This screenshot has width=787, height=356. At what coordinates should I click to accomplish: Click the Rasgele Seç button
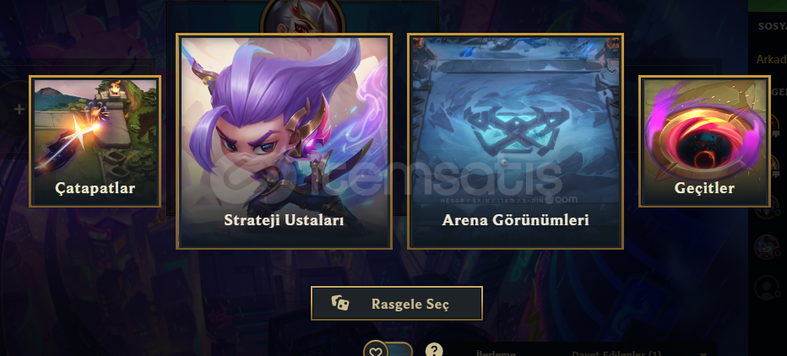pyautogui.click(x=397, y=304)
